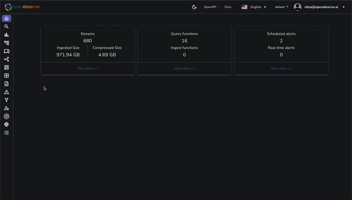352x200 pixels.
Task: Click the Ingest functions label
Action: 184,48
